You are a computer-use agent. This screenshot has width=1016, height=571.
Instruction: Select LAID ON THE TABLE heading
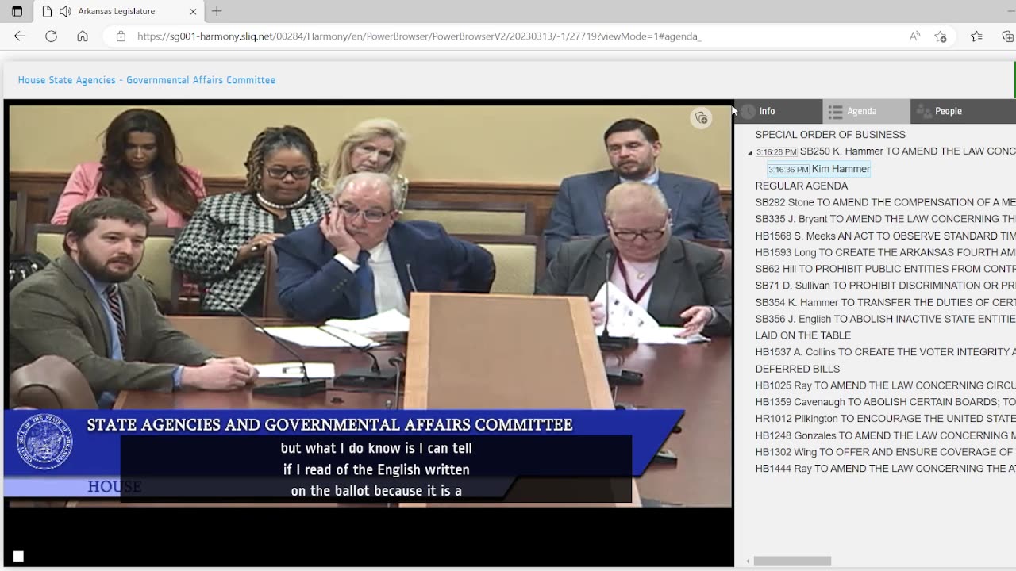803,335
